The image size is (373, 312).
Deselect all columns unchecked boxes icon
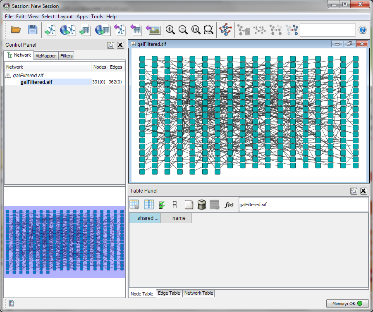[175, 205]
